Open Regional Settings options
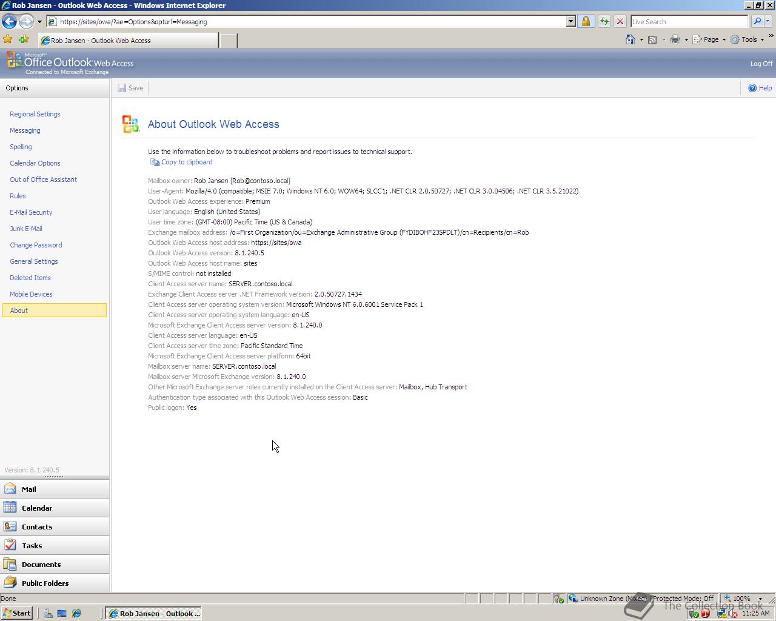The image size is (776, 621). pyautogui.click(x=35, y=114)
